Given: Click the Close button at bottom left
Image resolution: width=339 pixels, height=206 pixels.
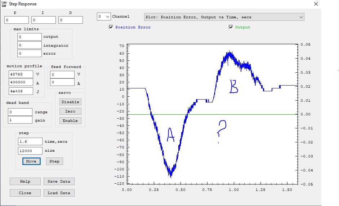Looking at the screenshot, I should pyautogui.click(x=25, y=193).
